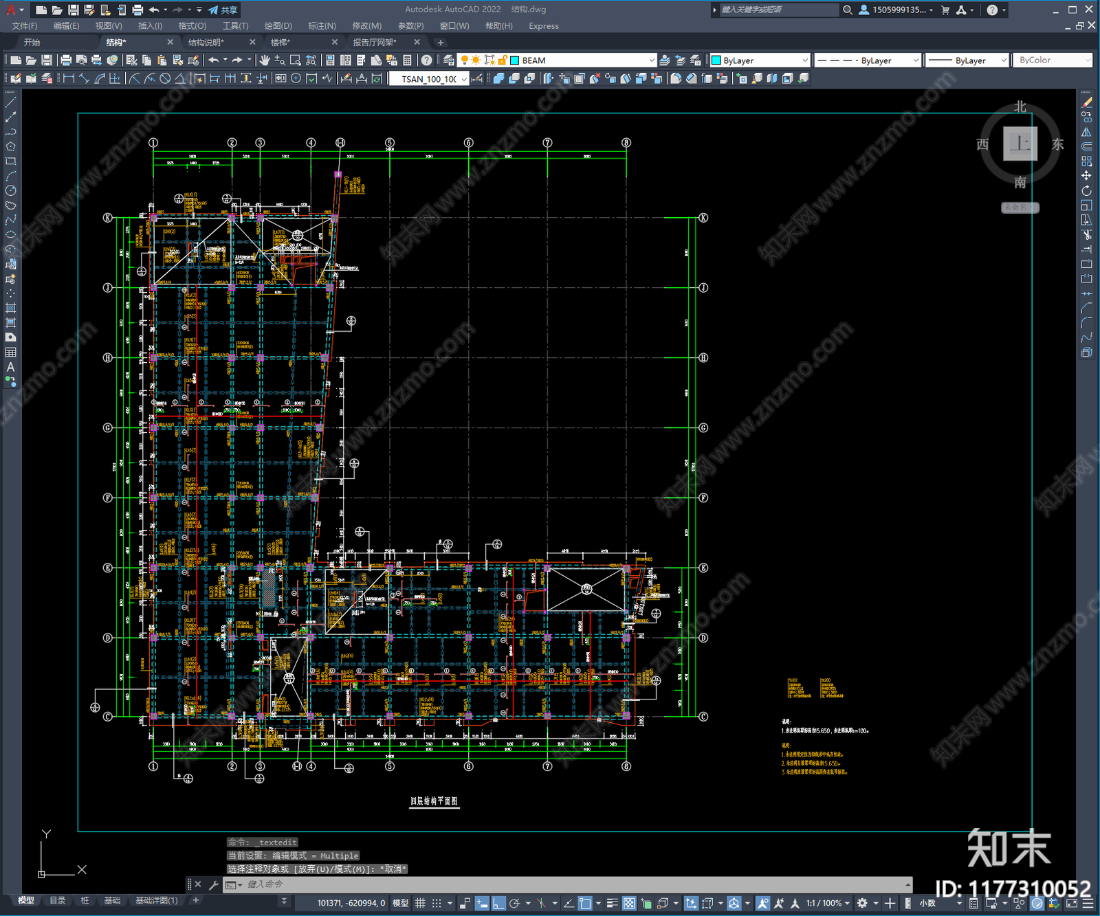Open the Layer Properties Manager icon
The height and width of the screenshot is (916, 1100).
tap(448, 60)
